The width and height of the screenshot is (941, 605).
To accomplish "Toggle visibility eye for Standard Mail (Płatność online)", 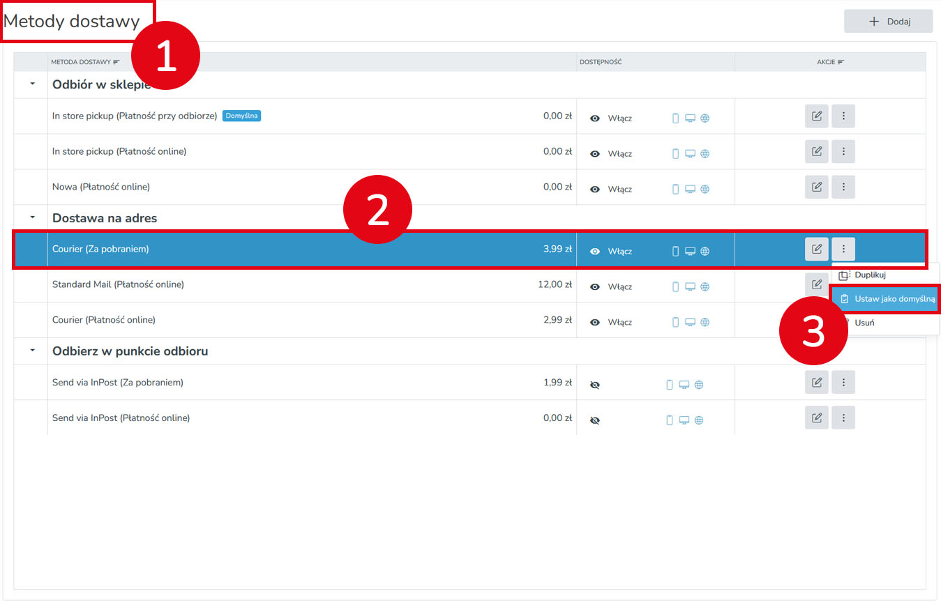I will point(595,286).
